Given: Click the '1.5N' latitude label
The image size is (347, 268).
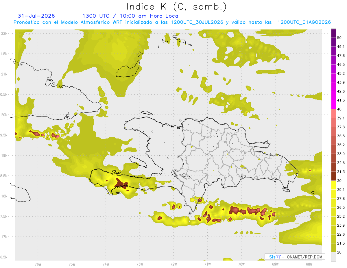Looking at the screenshot, I should [x=5, y=54].
